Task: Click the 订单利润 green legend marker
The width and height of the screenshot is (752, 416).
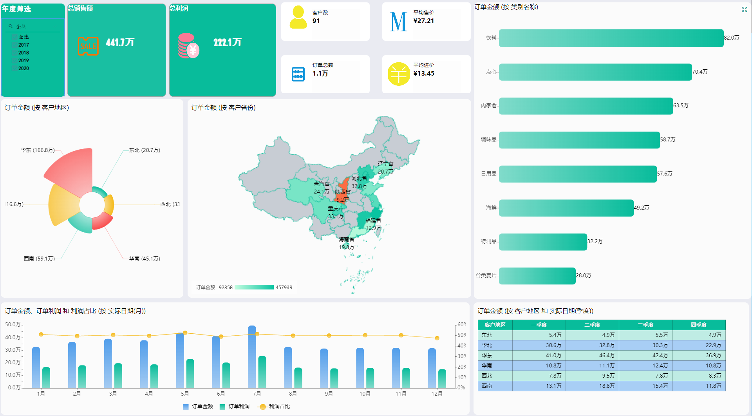Action: (222, 407)
